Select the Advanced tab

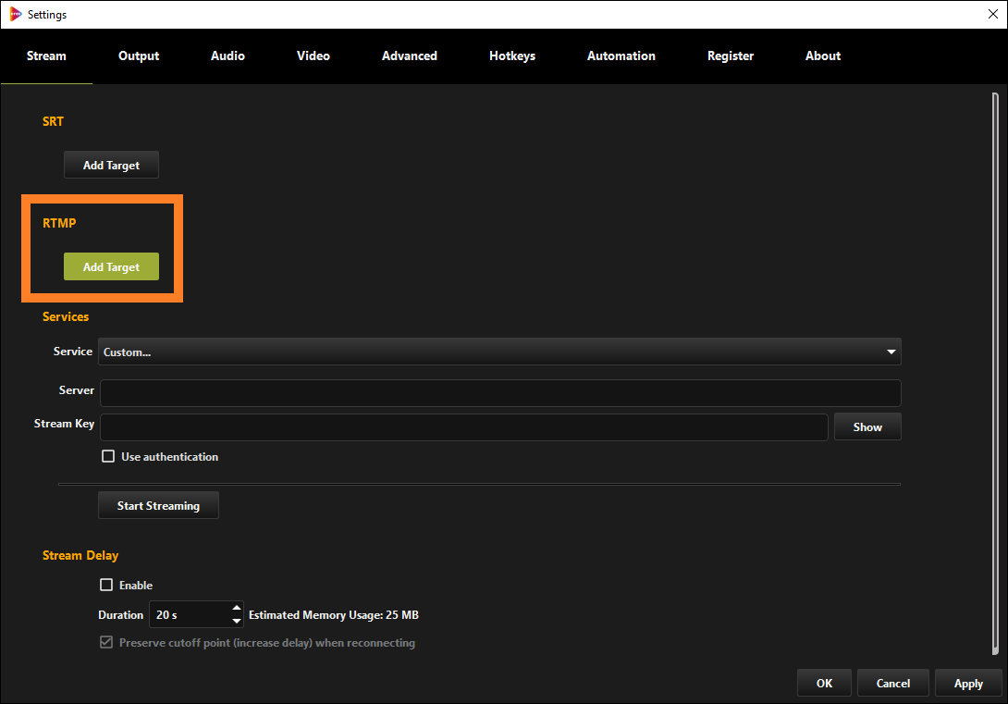[x=410, y=56]
